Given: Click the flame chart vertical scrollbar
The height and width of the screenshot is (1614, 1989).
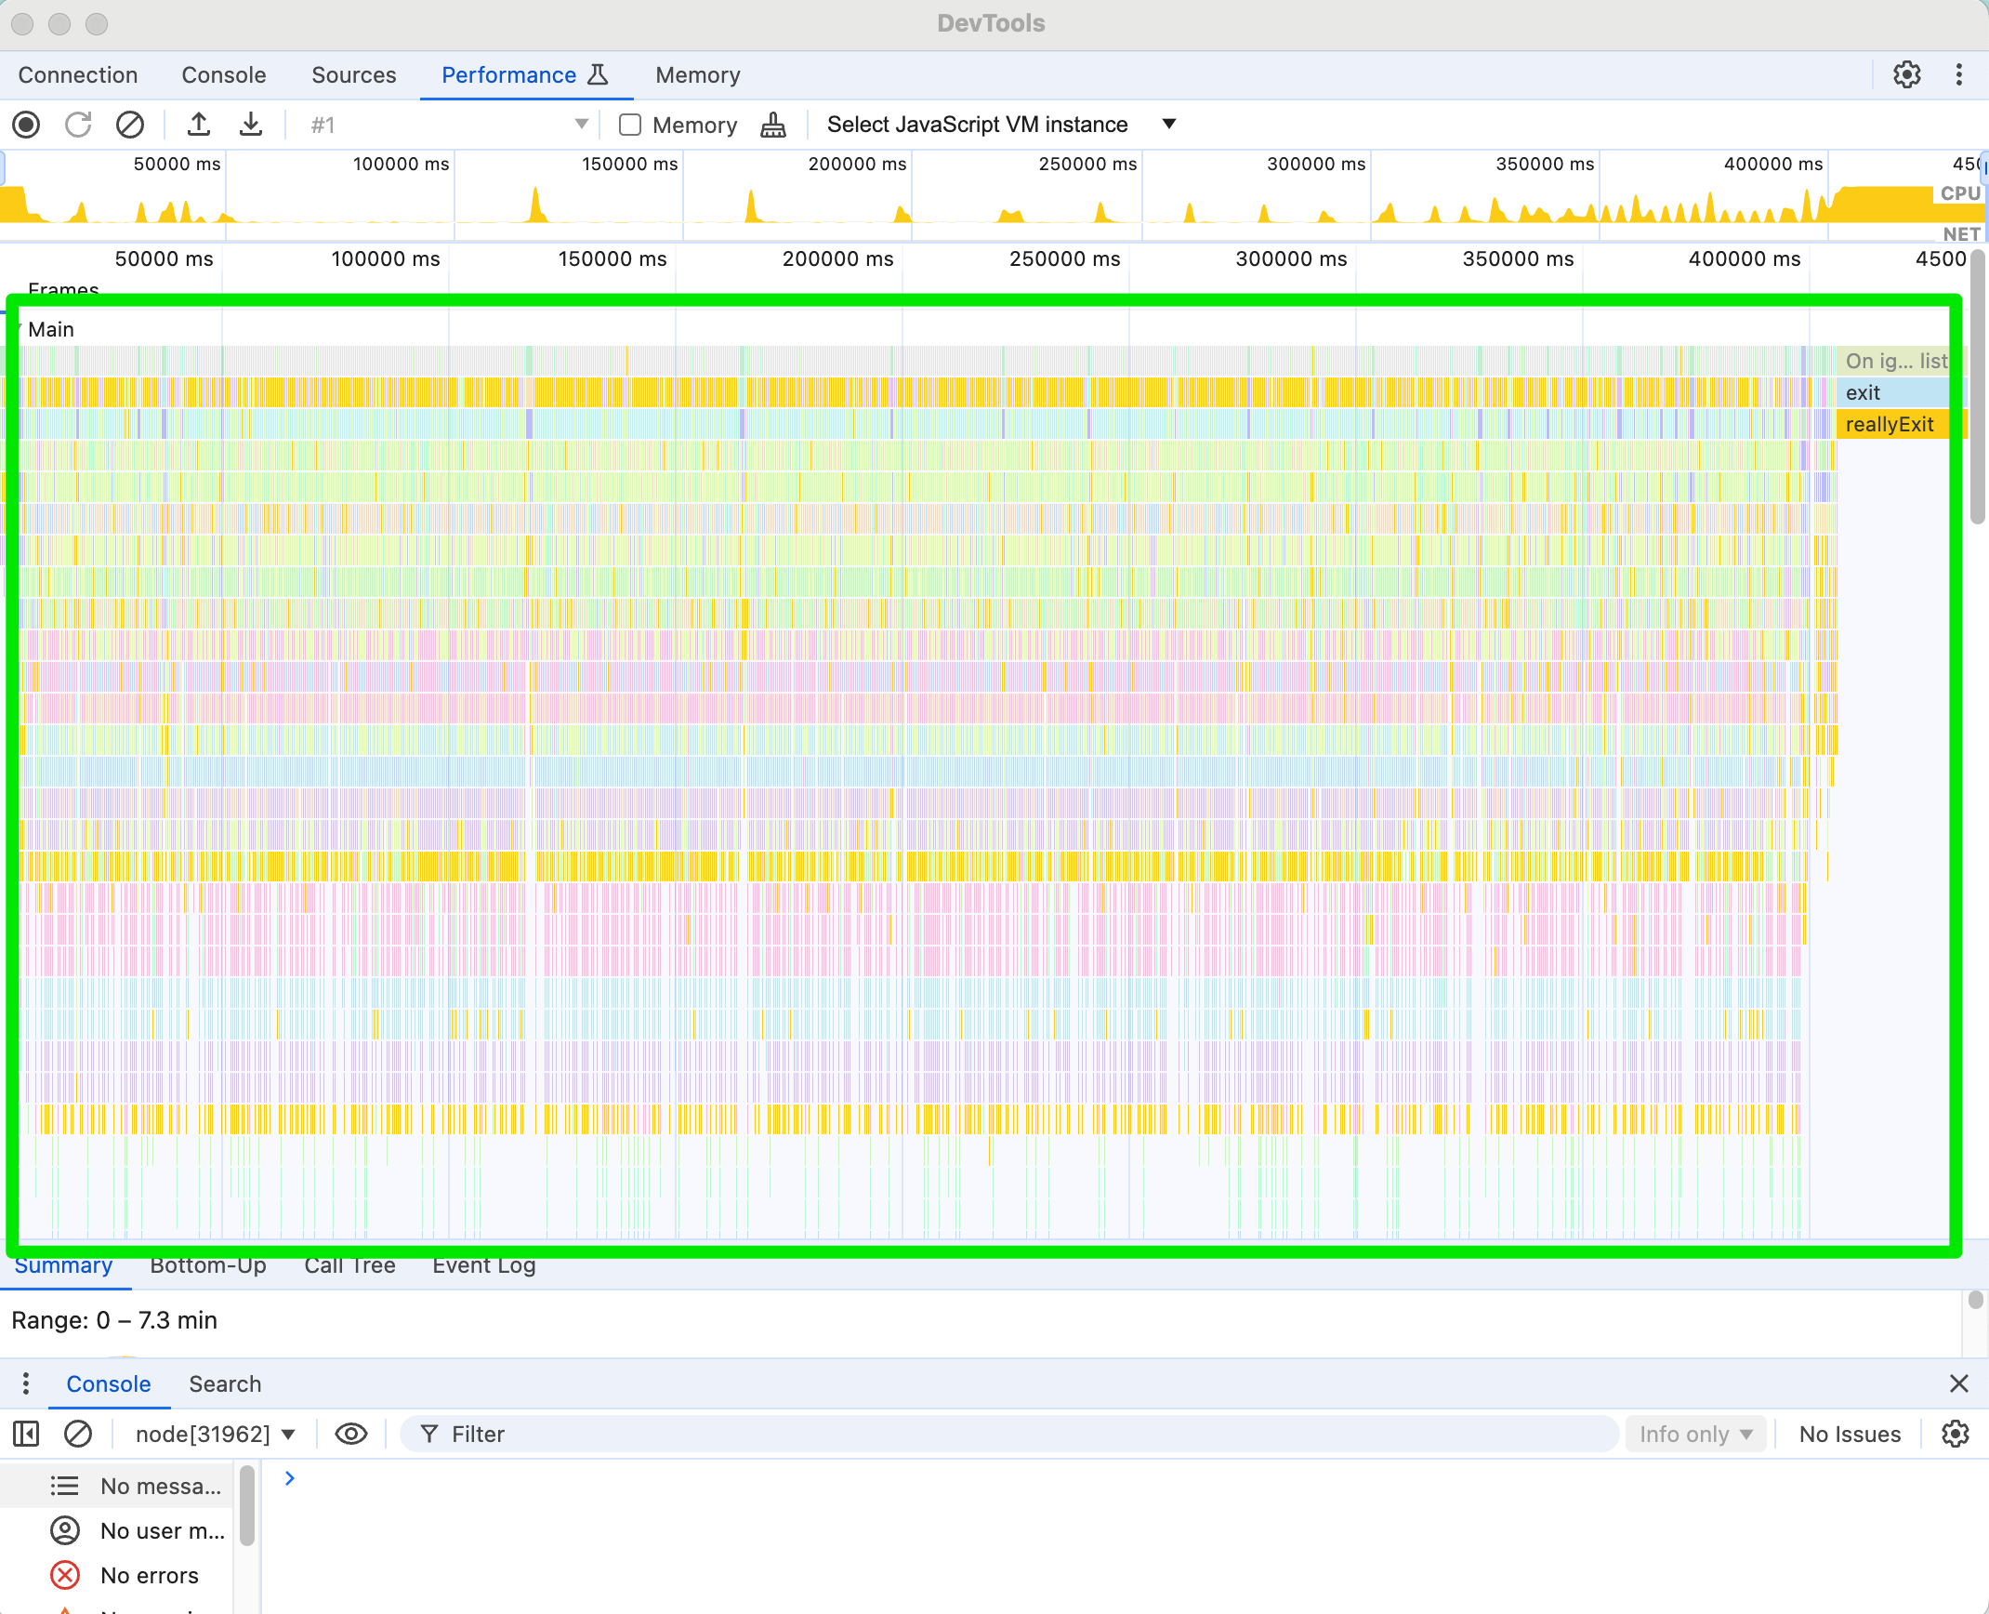Looking at the screenshot, I should (x=1978, y=387).
